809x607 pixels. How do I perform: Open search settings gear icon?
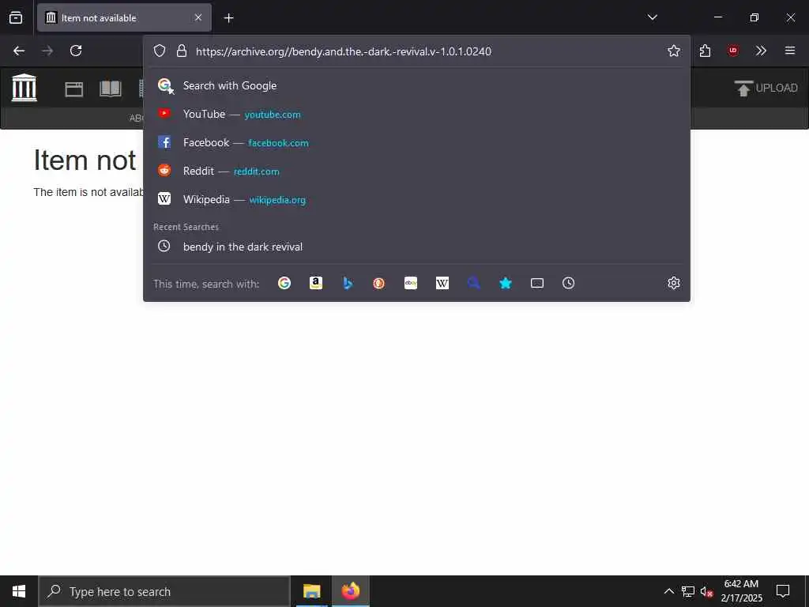tap(673, 283)
